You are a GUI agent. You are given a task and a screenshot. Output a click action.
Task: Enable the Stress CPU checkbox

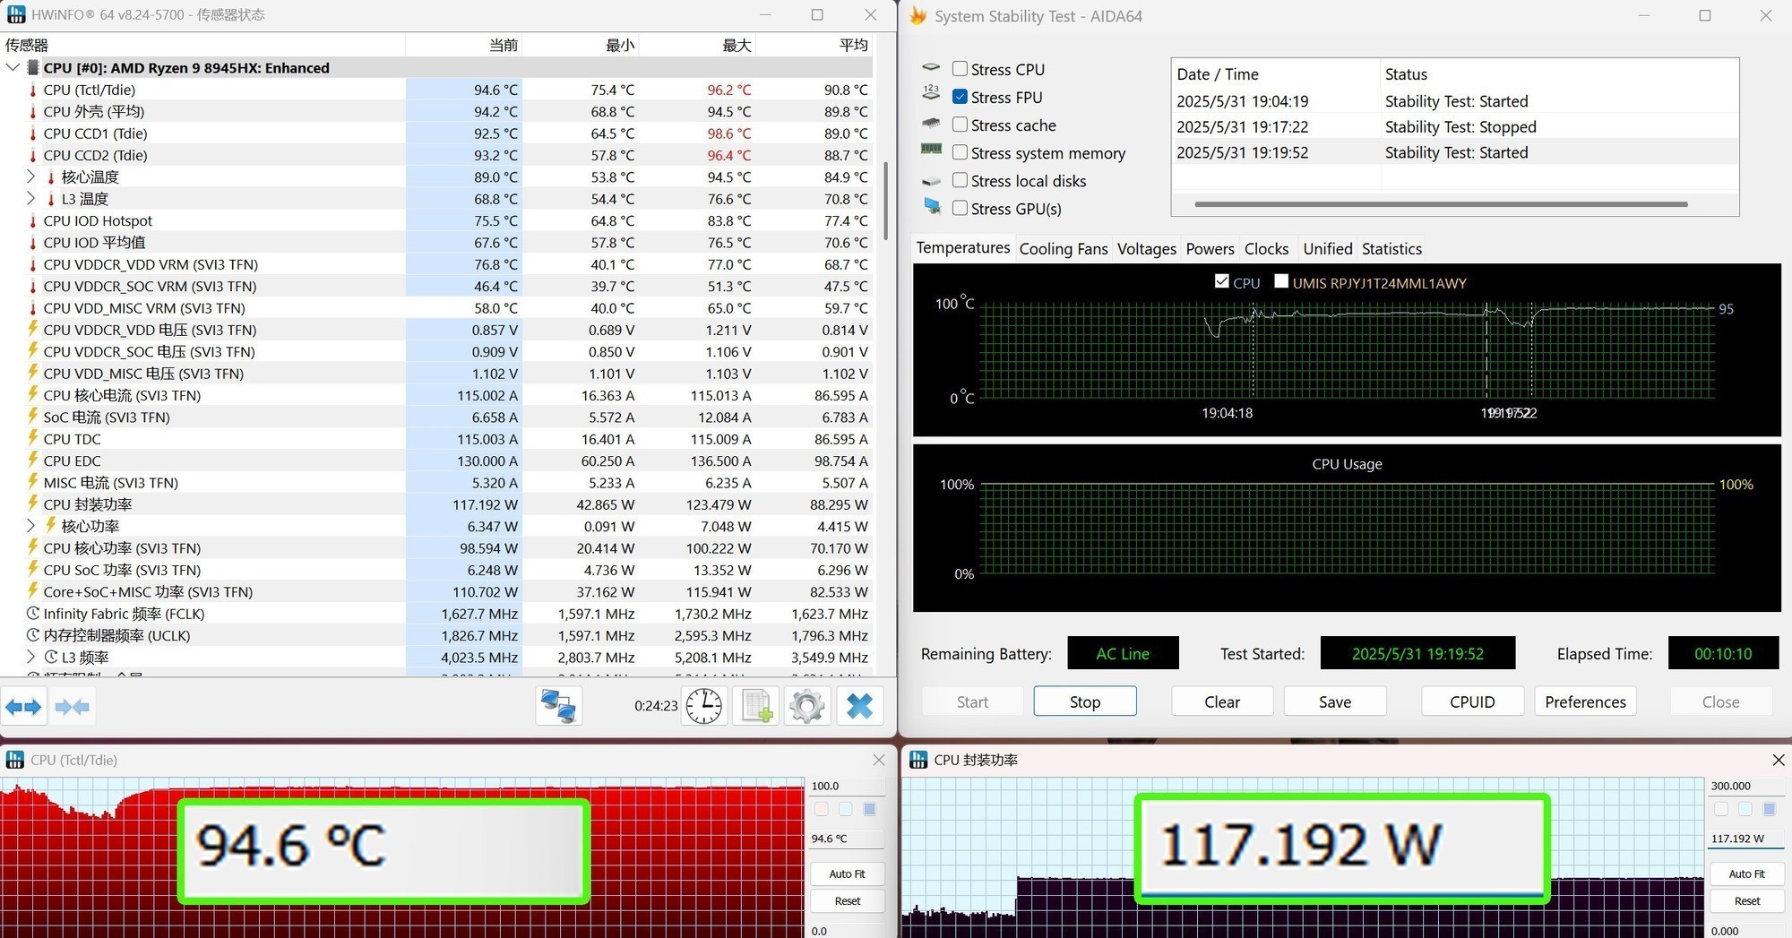coord(960,69)
